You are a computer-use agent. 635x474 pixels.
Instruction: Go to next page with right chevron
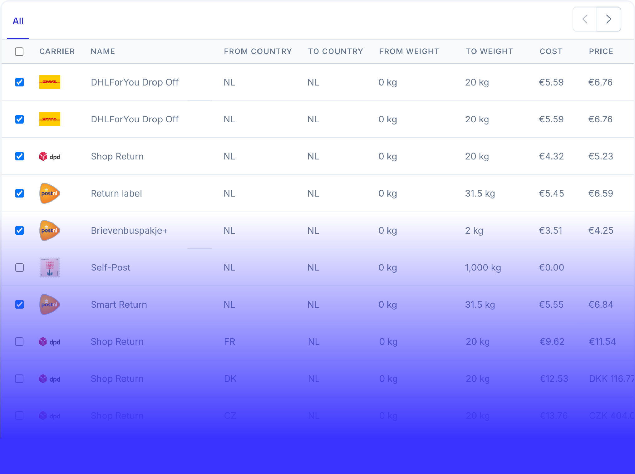609,19
